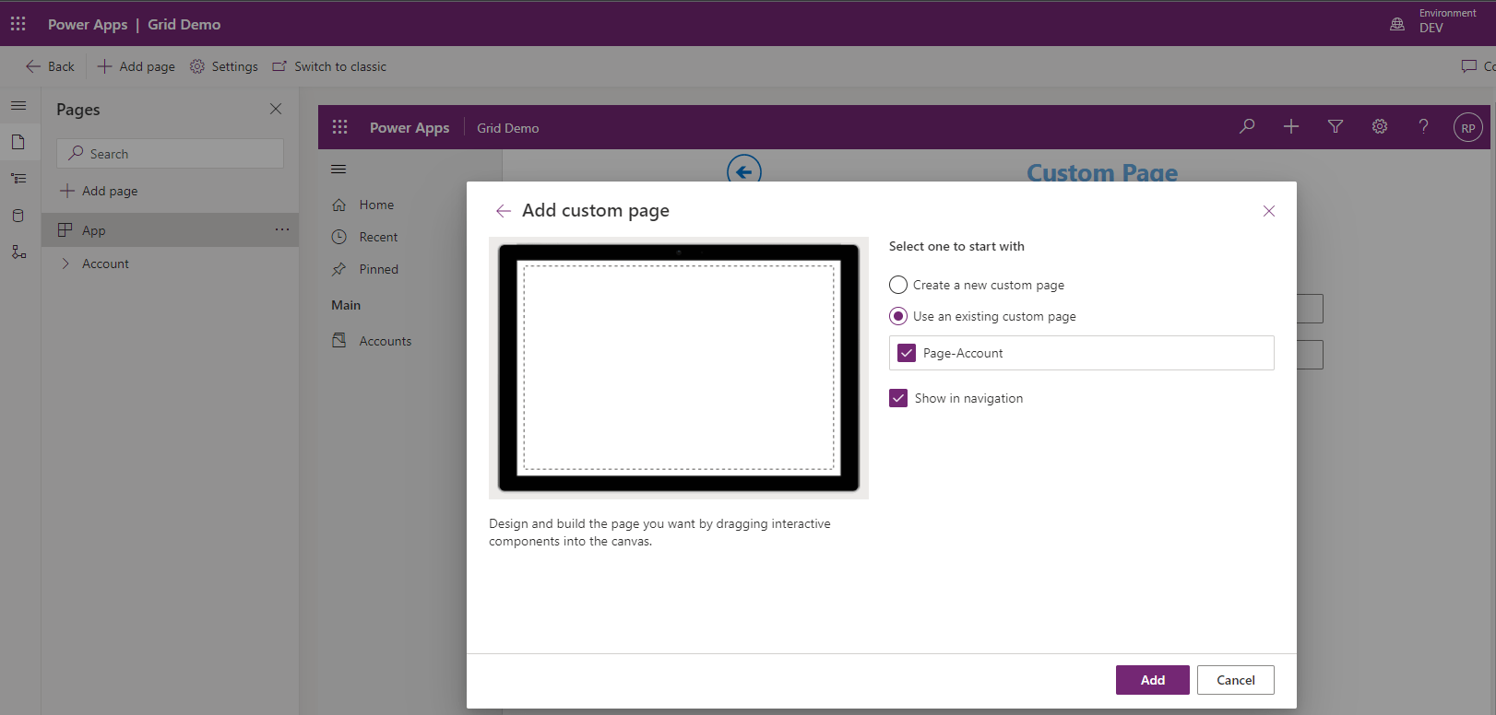
Task: Click the Power Apps title in top header
Action: coord(88,24)
